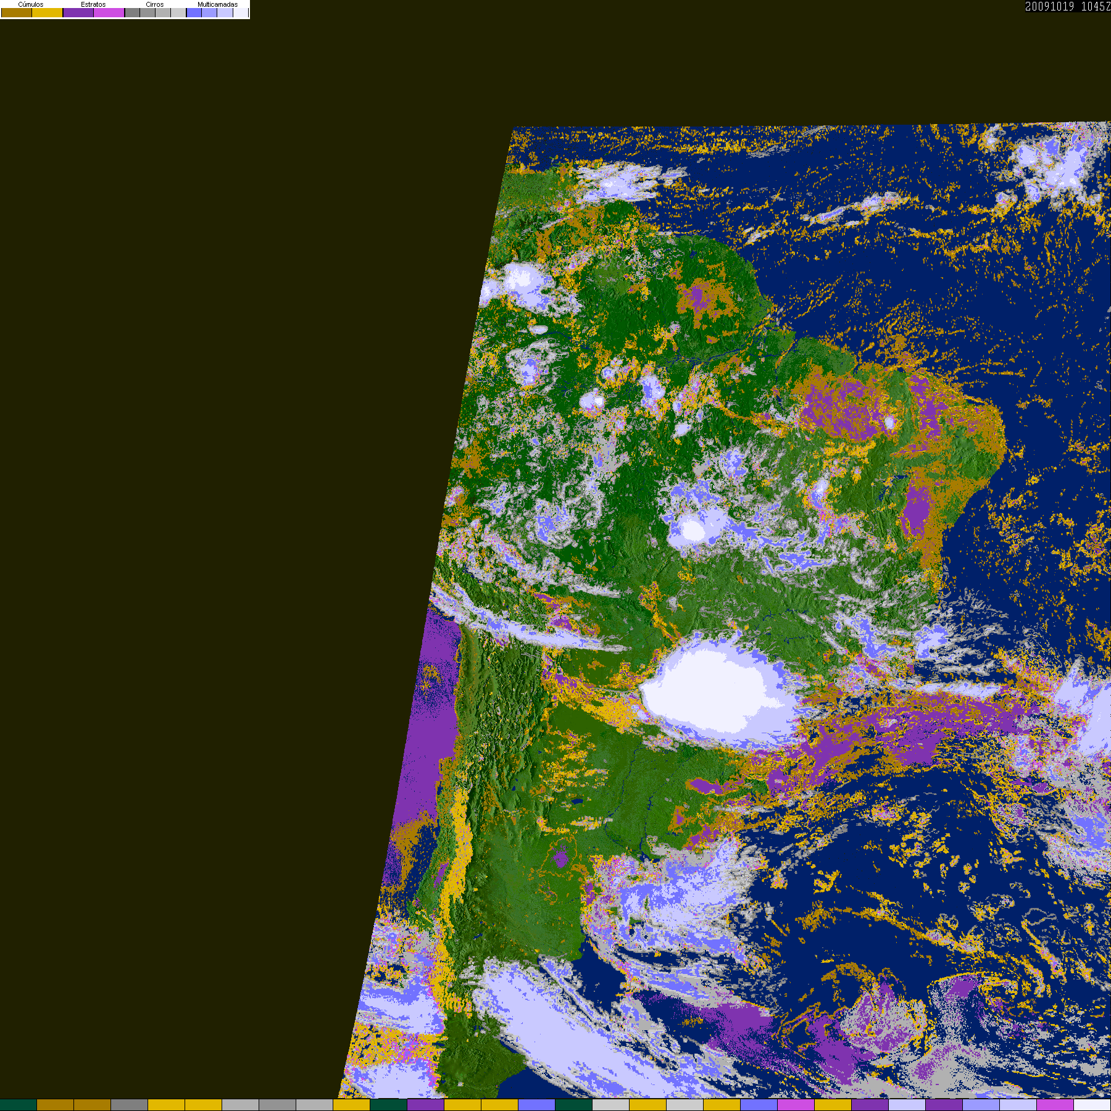Click the dark brown Cúmulos legend swatch
This screenshot has height=1111, width=1111.
point(17,12)
